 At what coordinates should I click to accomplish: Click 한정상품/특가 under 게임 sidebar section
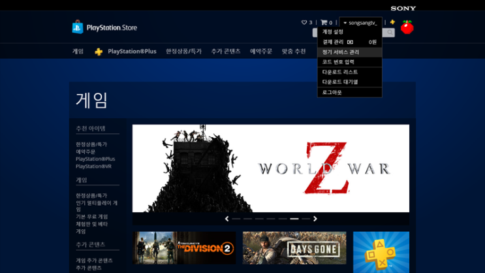pos(91,196)
